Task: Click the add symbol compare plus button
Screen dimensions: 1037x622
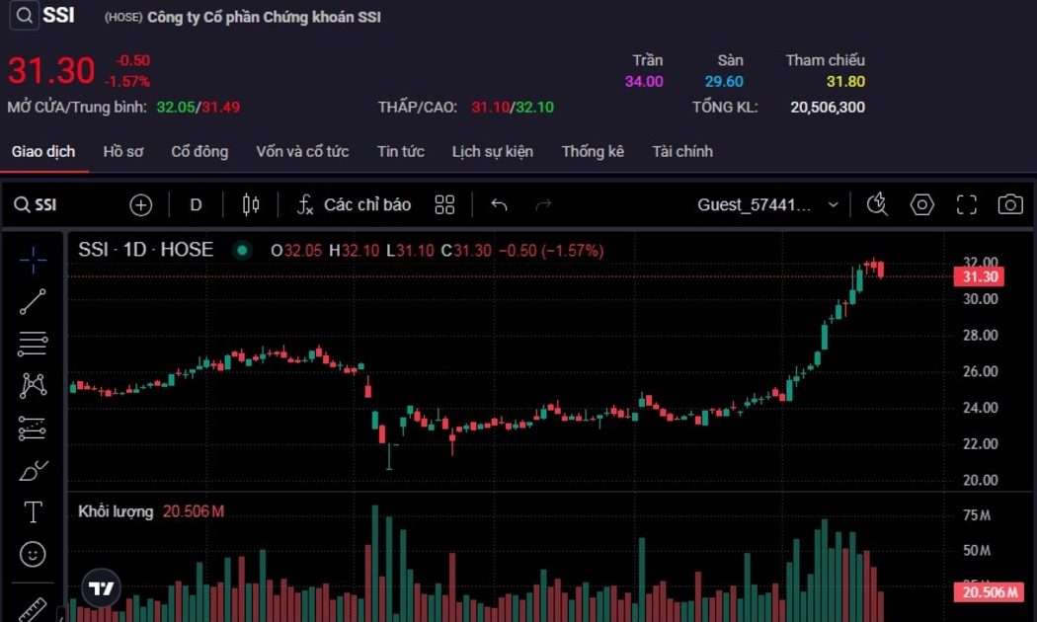Action: [x=141, y=204]
